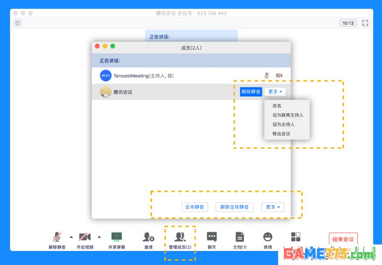The height and width of the screenshot is (265, 382).
Task: Click the 共享屏幕 share screen icon
Action: point(117,237)
